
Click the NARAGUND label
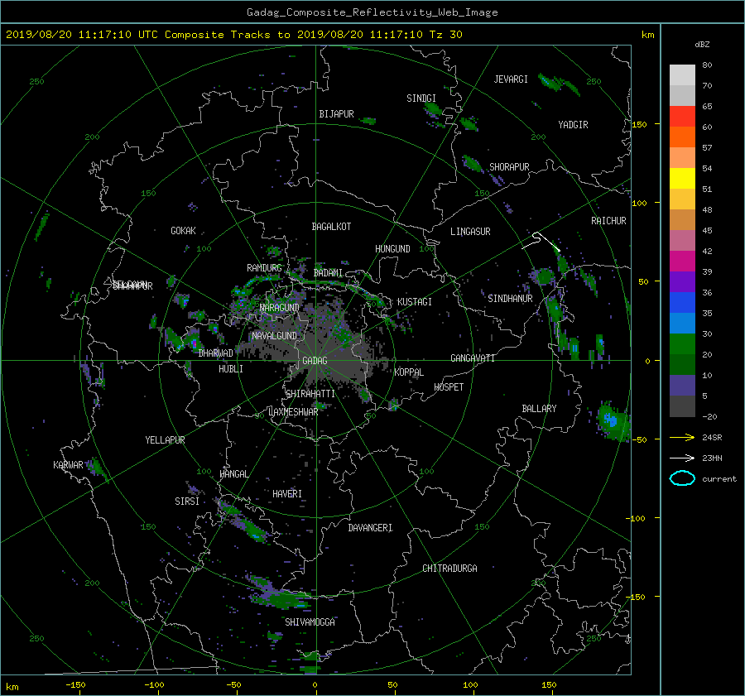tap(280, 307)
